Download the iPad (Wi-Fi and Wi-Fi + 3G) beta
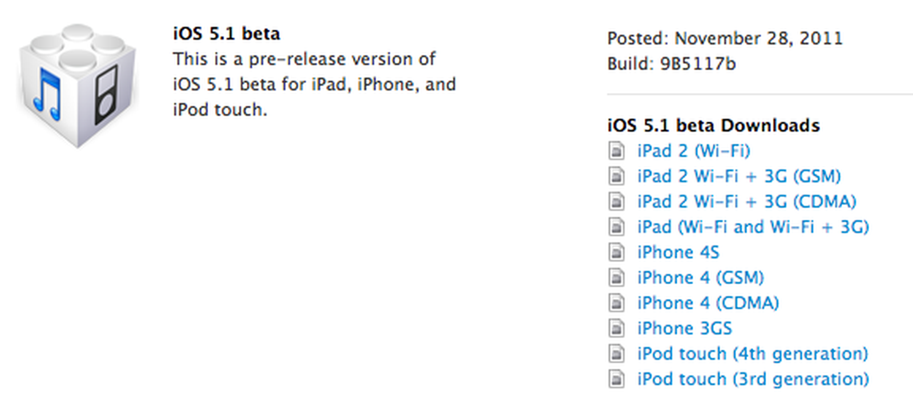The height and width of the screenshot is (412, 913). pyautogui.click(x=752, y=227)
